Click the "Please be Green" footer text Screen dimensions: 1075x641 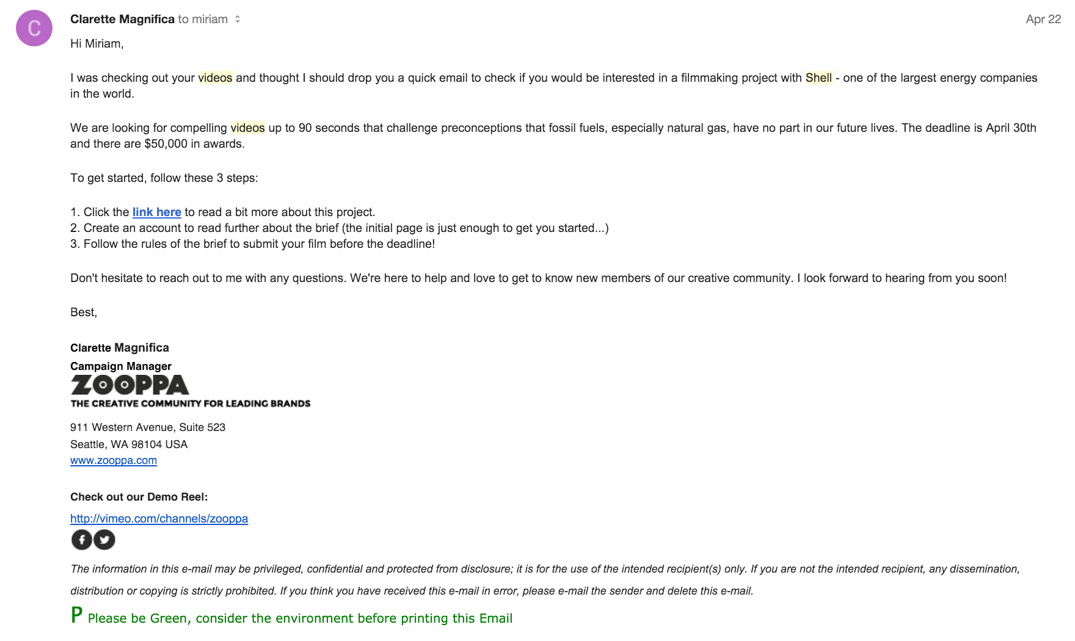pos(300,618)
